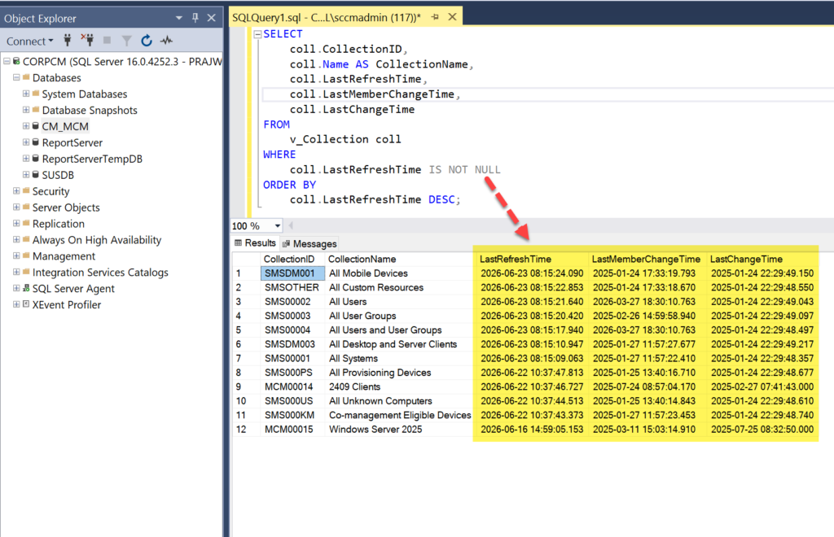
Task: Expand the Management folder
Action: [x=16, y=255]
